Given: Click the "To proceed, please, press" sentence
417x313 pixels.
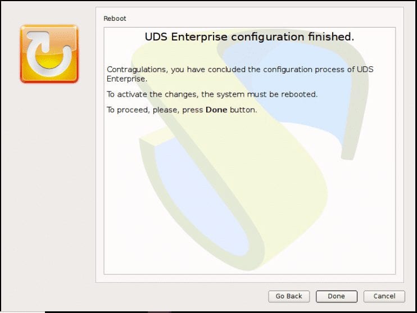Looking at the screenshot, I should (x=156, y=110).
